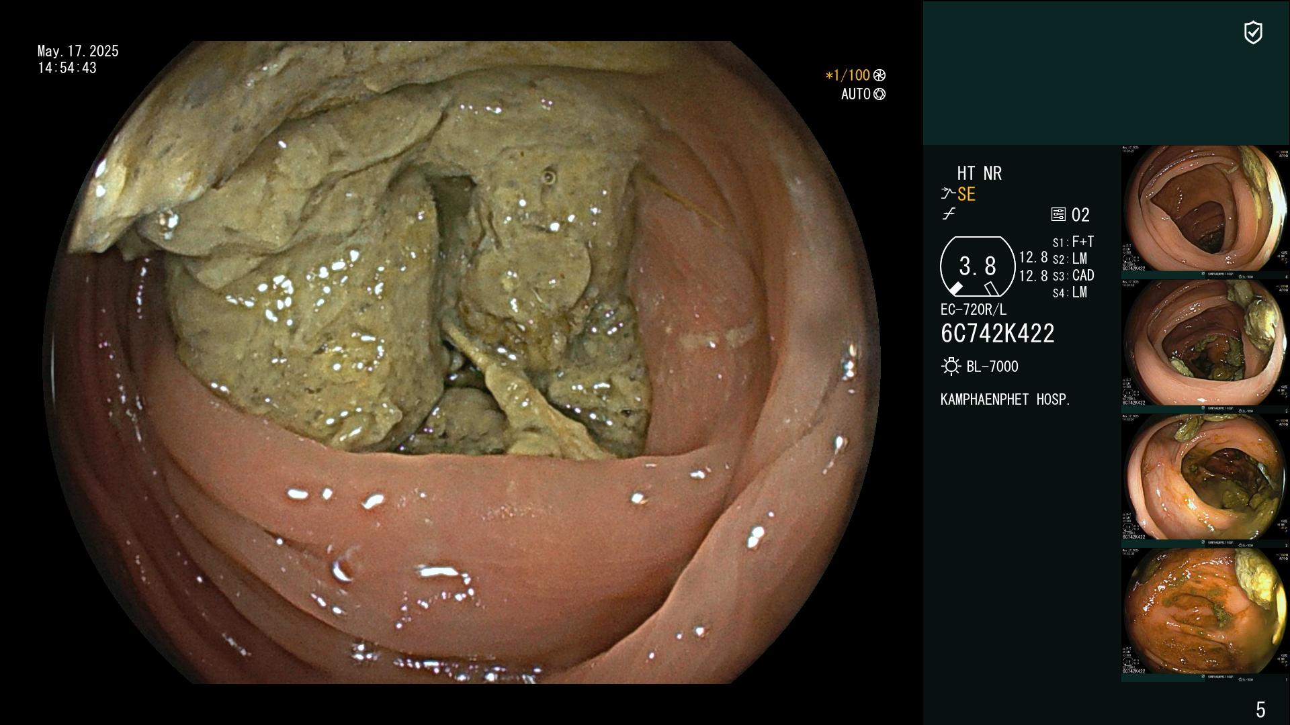The image size is (1290, 725).
Task: Click the main endoscopic live image
Action: [x=462, y=362]
